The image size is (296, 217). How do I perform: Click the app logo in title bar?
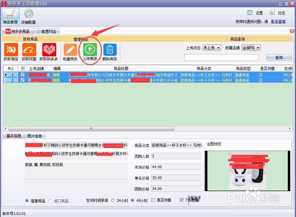(4, 3)
